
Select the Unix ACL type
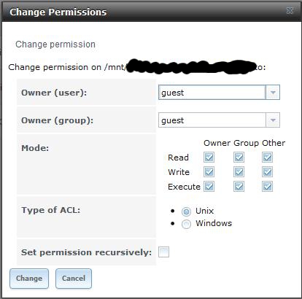pos(186,211)
